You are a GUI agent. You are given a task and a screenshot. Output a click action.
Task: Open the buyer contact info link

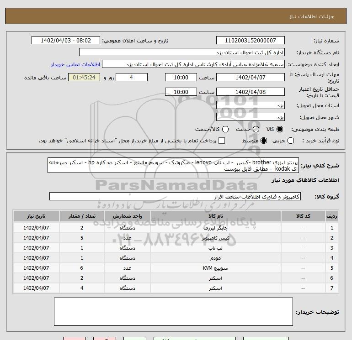coord(75,64)
